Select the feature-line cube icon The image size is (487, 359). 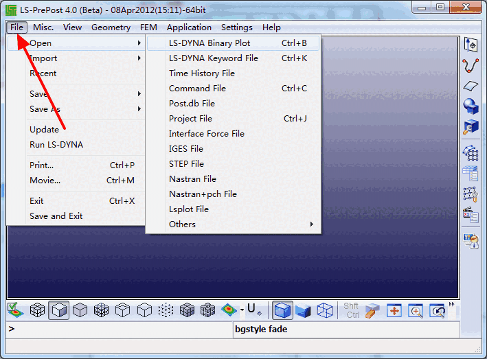123,310
